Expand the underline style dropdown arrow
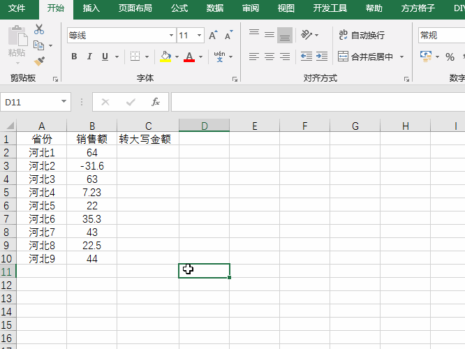This screenshot has width=465, height=349. click(x=117, y=57)
